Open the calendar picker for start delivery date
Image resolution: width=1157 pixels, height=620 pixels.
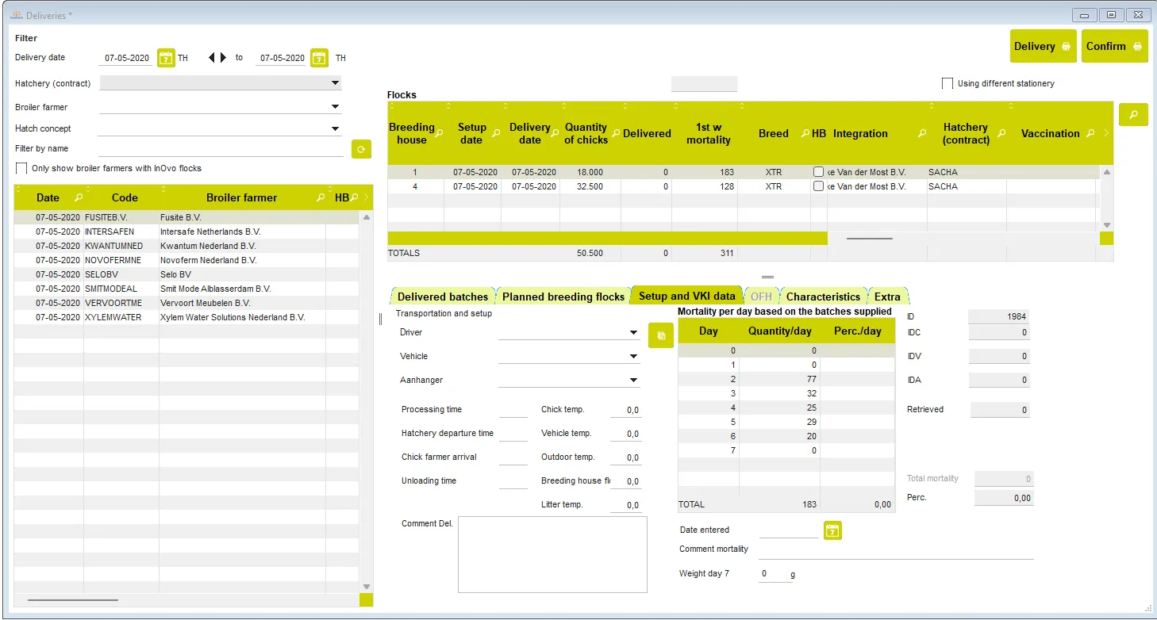[x=166, y=58]
